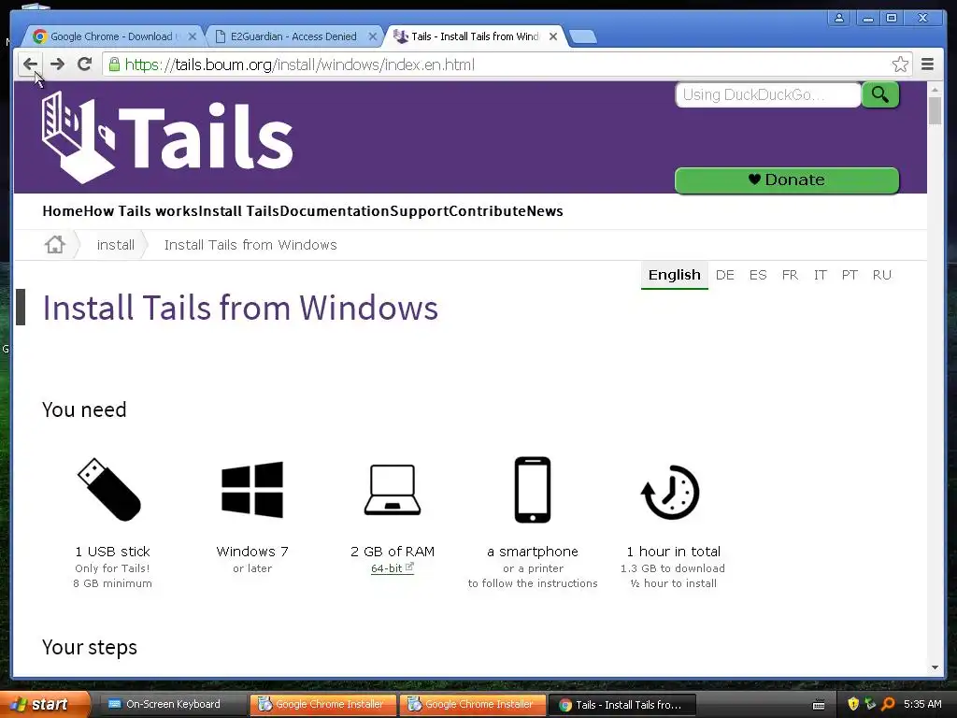
Task: Open the Home menu item
Action: (63, 211)
